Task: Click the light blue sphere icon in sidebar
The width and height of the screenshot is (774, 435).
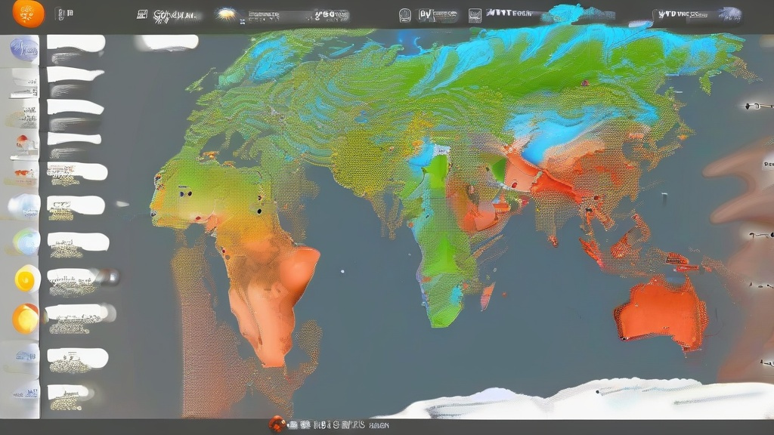Action: click(x=23, y=205)
